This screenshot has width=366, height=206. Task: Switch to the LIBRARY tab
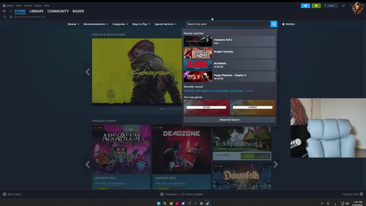(x=37, y=11)
